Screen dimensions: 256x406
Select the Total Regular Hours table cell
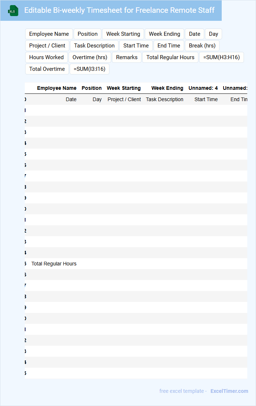tap(54, 264)
